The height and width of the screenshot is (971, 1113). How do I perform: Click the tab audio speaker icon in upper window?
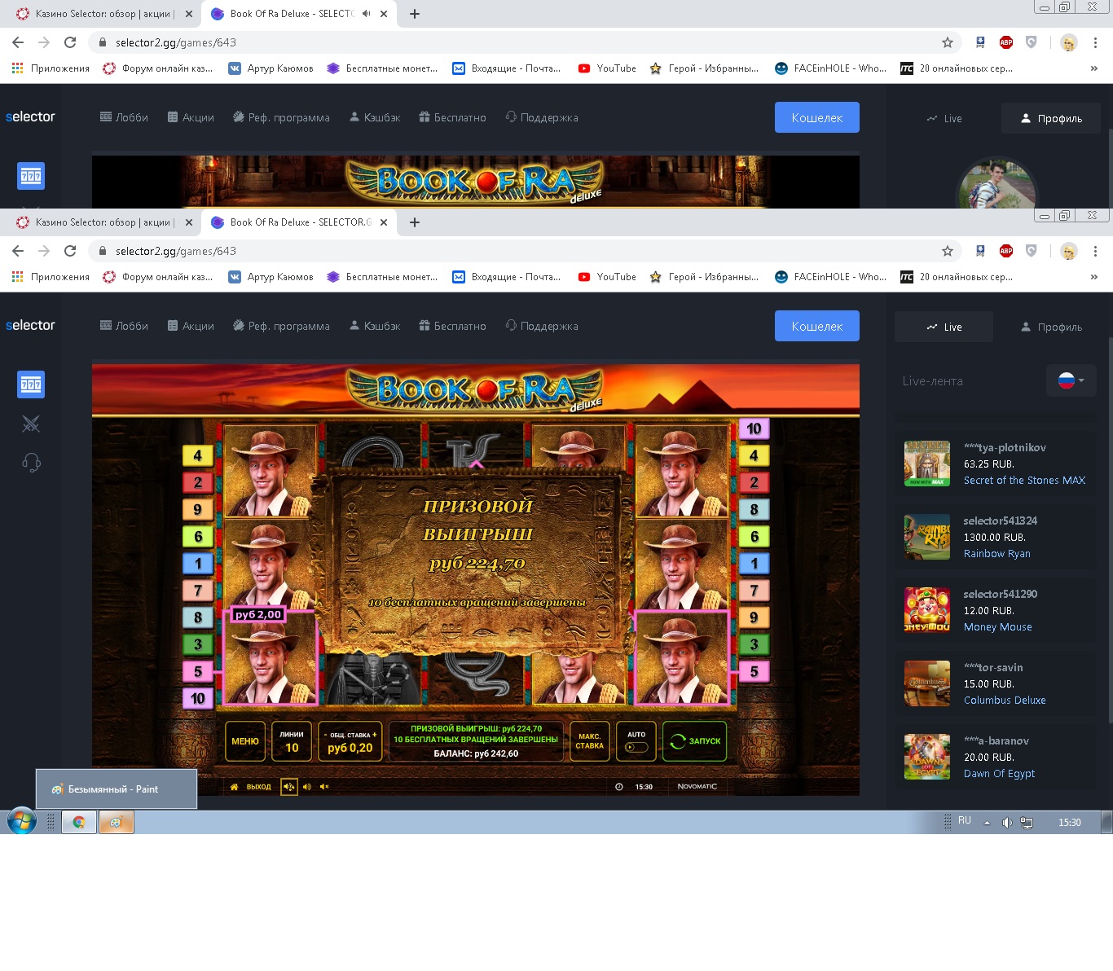pyautogui.click(x=366, y=14)
